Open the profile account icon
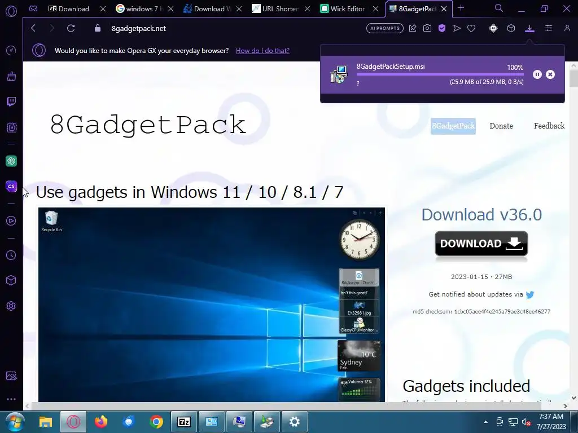Viewport: 578px width, 433px height. click(567, 28)
